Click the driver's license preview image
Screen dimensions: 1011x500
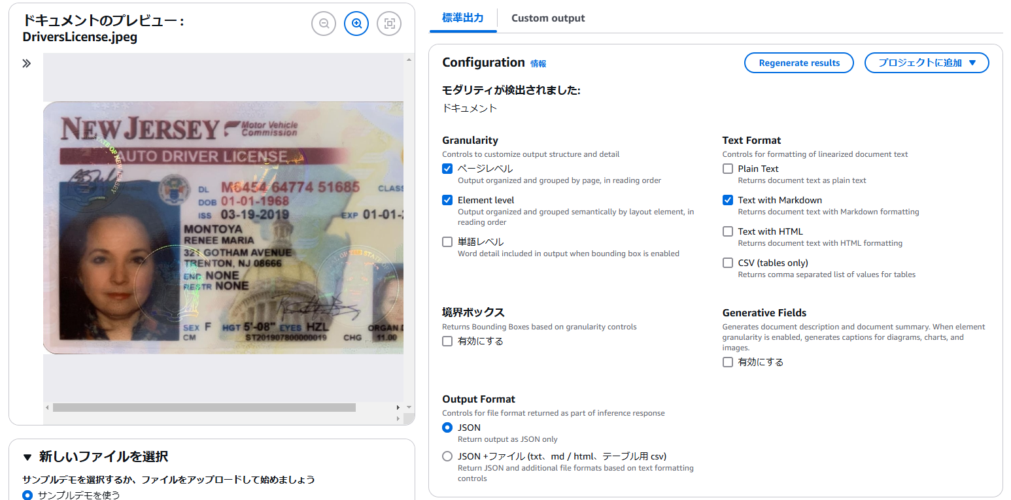[x=223, y=227]
